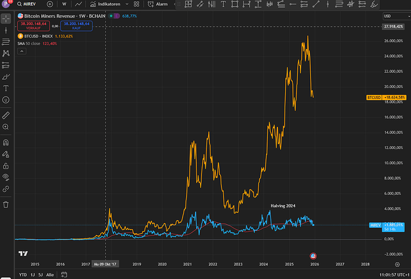This screenshot has width=411, height=279.
Task: Open the emoji icons tool
Action: [x=6, y=100]
